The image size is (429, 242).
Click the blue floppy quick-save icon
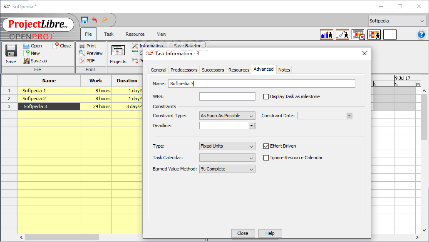(84, 20)
